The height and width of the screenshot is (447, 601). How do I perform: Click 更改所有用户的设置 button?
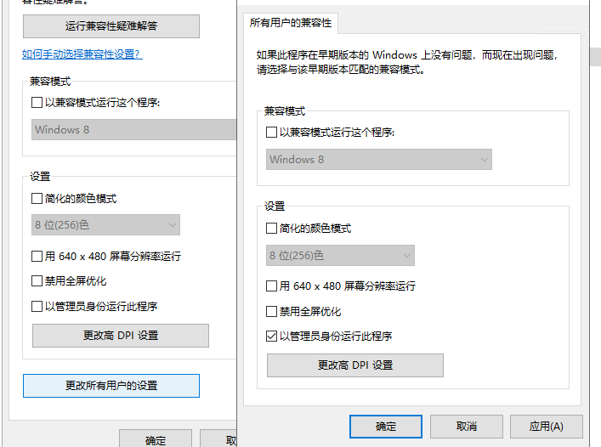[111, 386]
